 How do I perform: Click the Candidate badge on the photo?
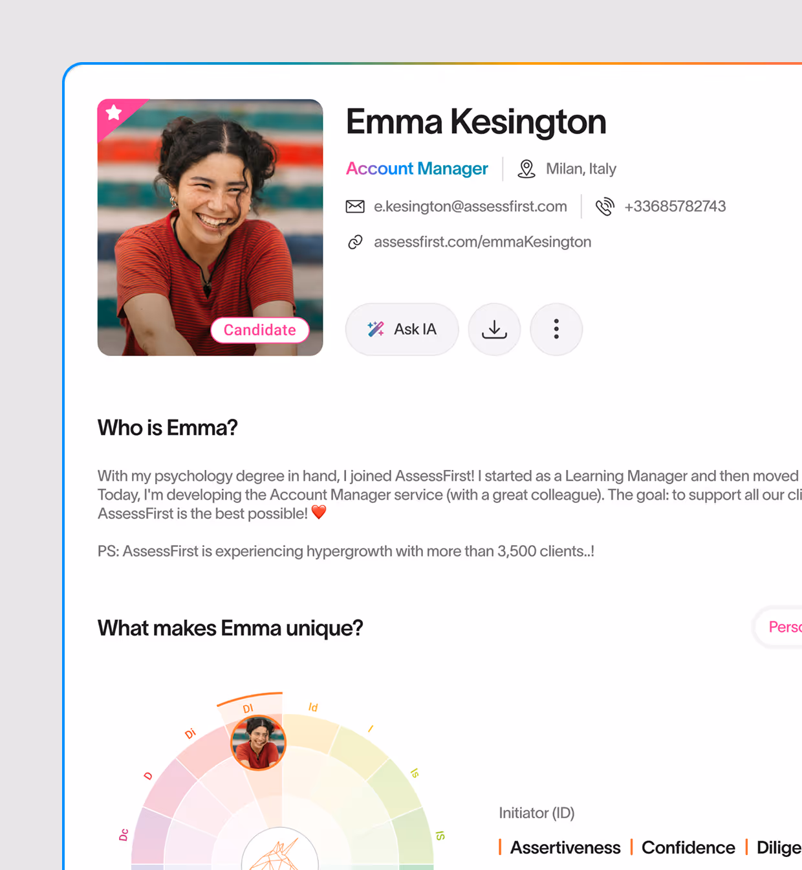coord(260,330)
